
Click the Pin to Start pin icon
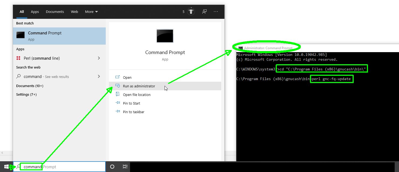point(117,103)
